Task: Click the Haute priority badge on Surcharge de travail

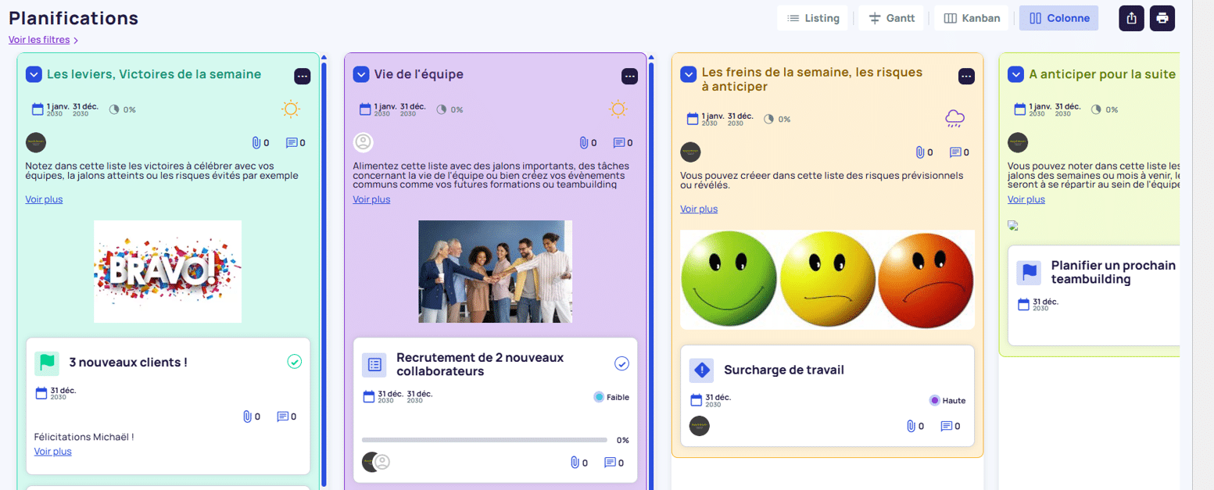Action: [947, 400]
